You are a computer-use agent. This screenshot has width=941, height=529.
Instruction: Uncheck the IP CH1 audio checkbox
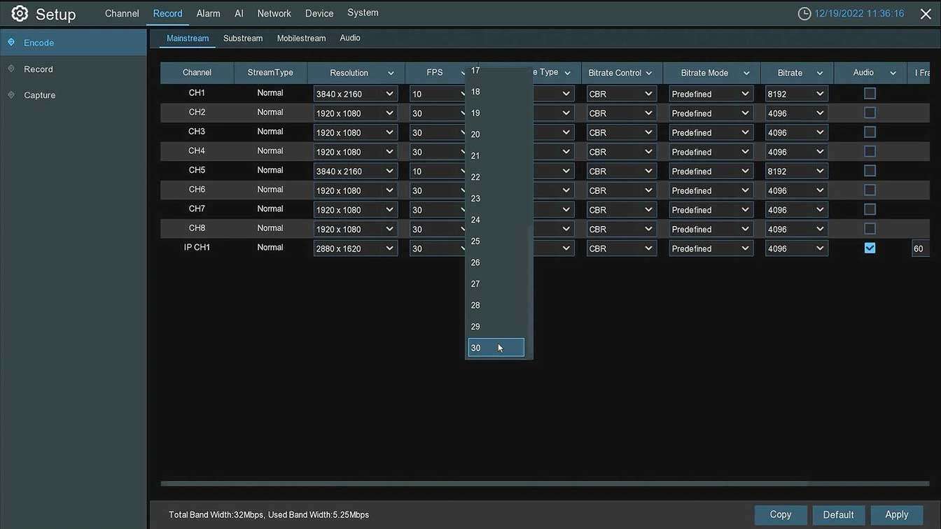click(870, 248)
